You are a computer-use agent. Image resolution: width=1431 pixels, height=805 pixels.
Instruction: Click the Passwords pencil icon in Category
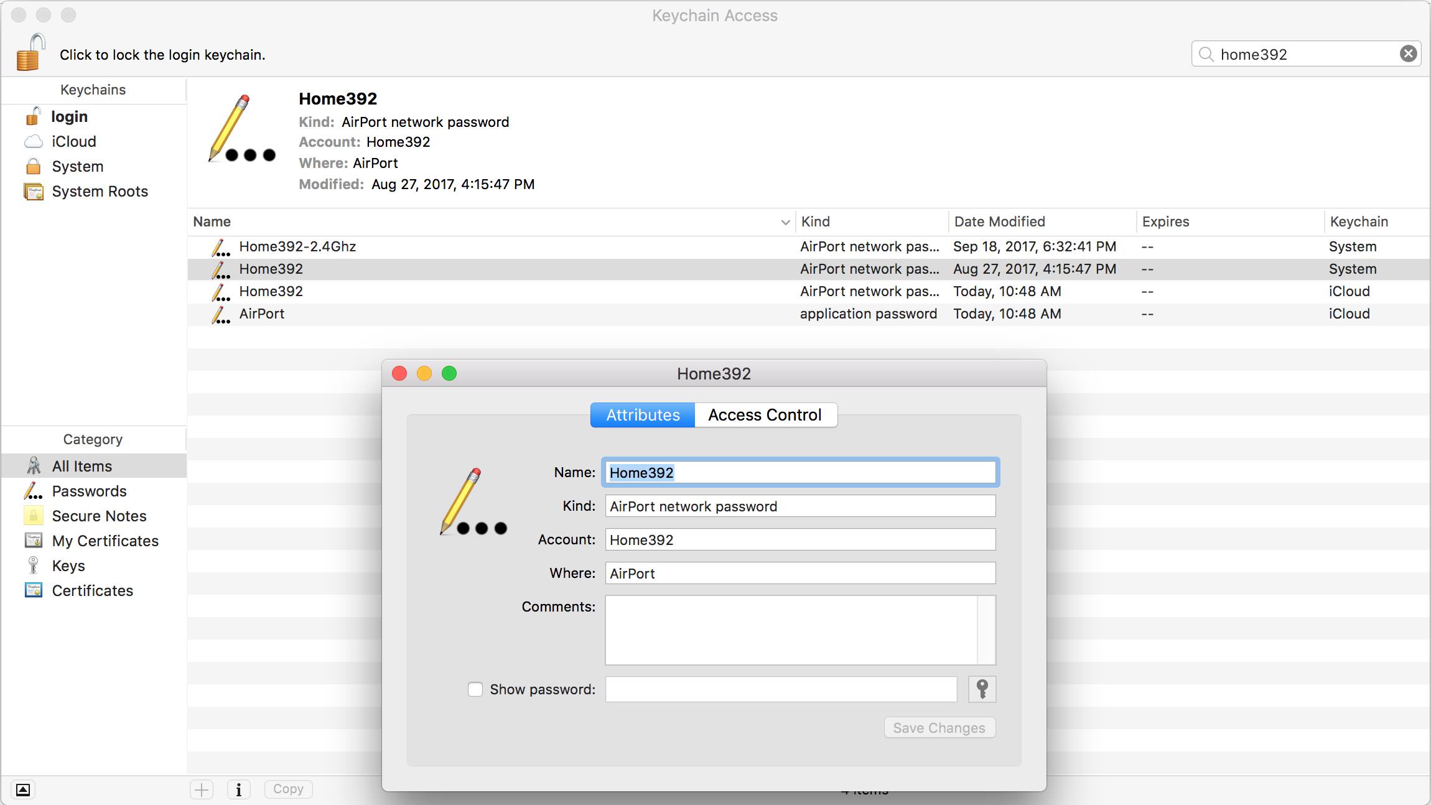(33, 491)
